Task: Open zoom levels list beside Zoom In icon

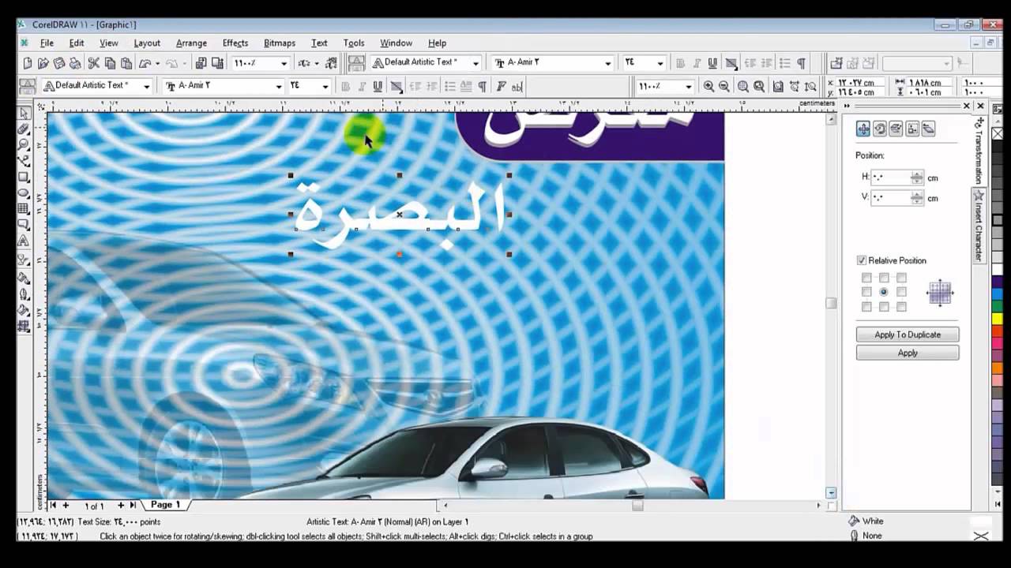Action: (688, 86)
